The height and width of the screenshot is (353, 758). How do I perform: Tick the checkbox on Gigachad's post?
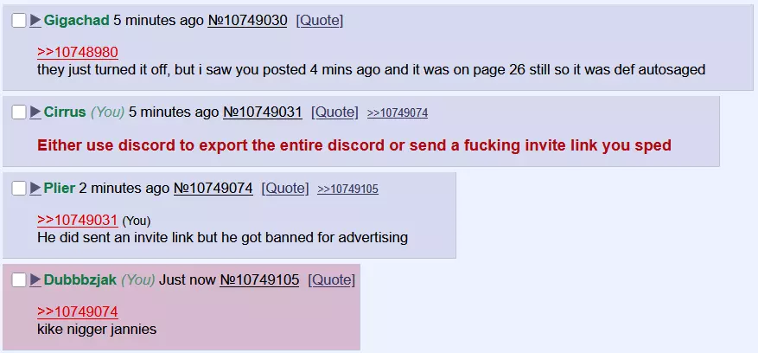pos(19,21)
